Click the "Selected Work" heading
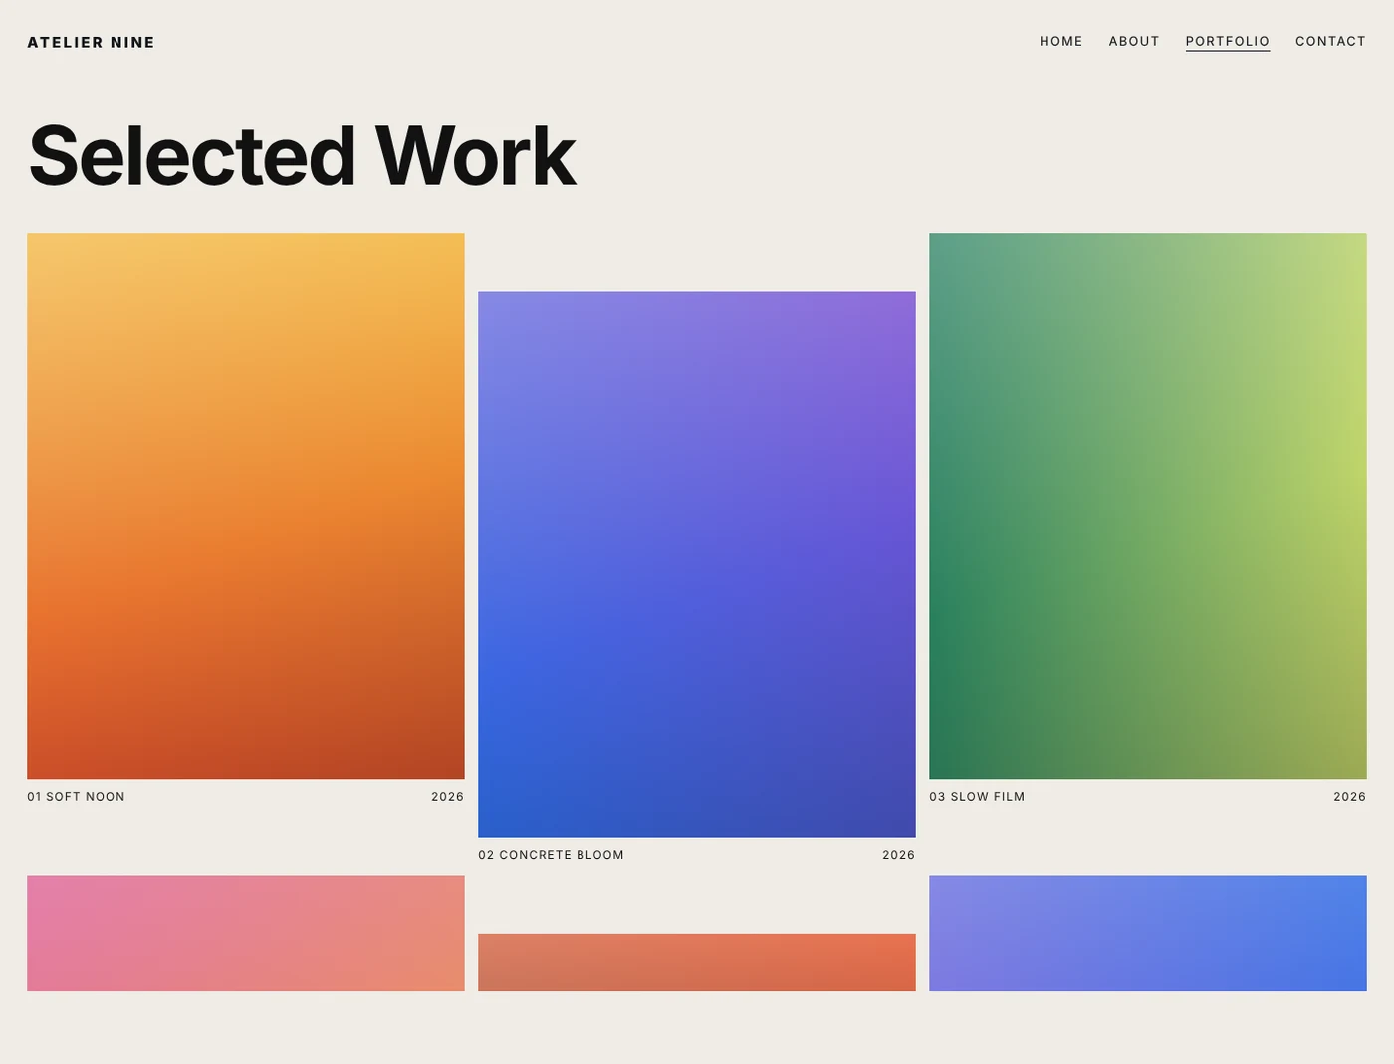Screen dimensions: 1394x1064 302,156
